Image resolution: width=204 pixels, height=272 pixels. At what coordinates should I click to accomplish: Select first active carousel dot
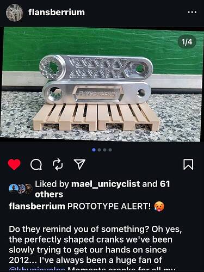tap(94, 150)
